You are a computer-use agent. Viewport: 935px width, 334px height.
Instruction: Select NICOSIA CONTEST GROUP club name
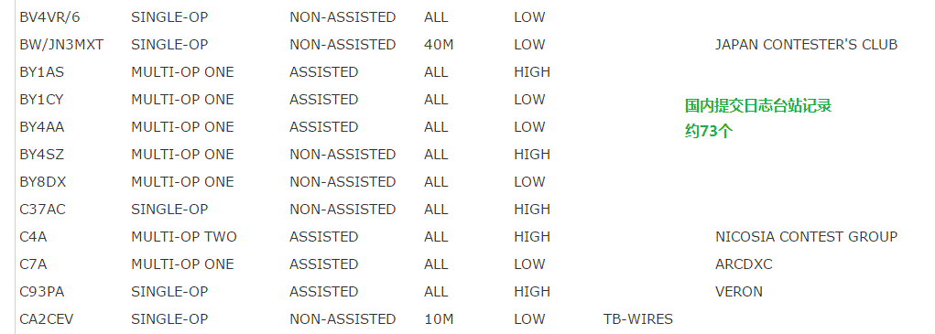pyautogui.click(x=806, y=236)
